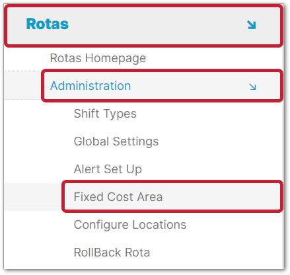Go to Alert Set Up

coord(108,169)
